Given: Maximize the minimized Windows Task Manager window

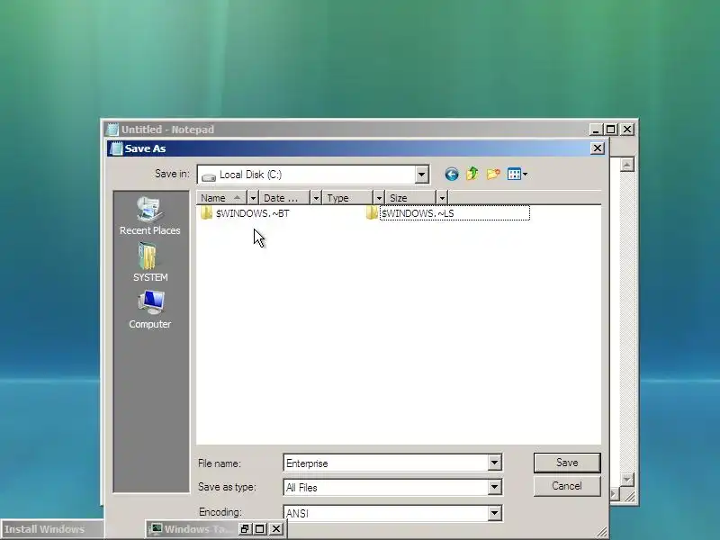Looking at the screenshot, I should (260, 529).
